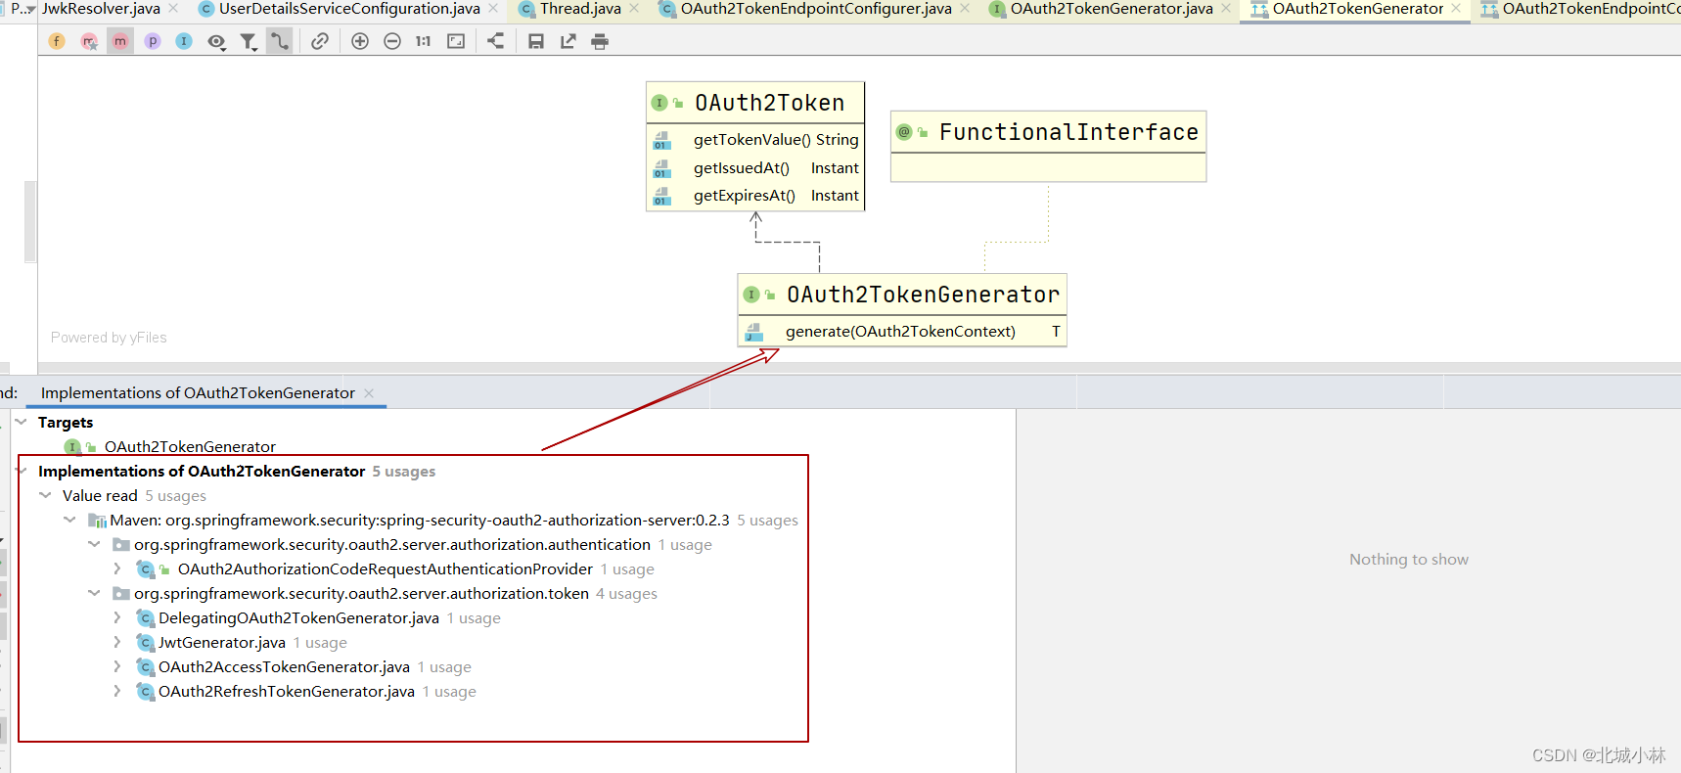Apply current diagram layout

coord(496,41)
